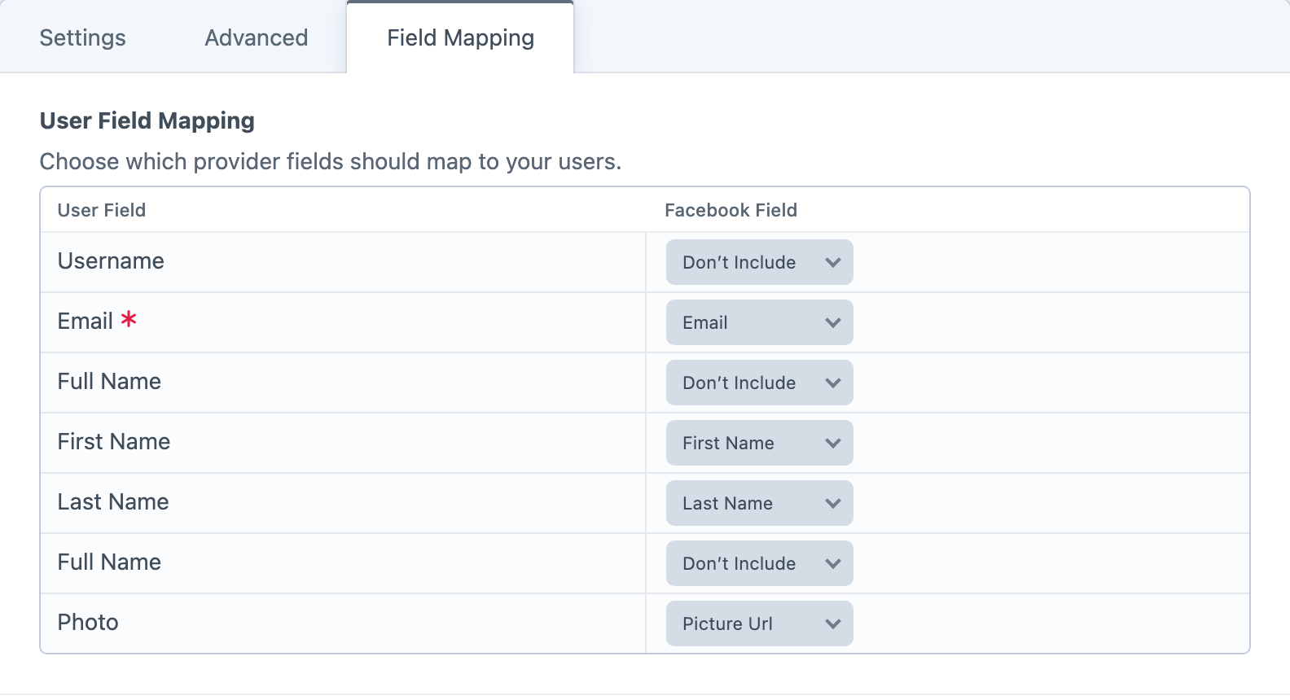Click the Email row label

pos(85,322)
